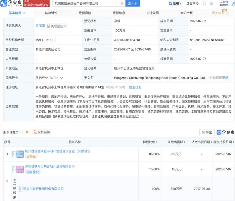Screen dimensions: 235x201
Task: Open SVIP member service icon
Action: point(224,3)
